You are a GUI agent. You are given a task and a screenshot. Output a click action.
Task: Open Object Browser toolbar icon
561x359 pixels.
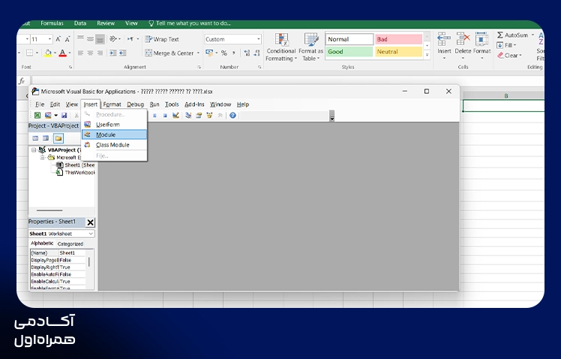(209, 116)
